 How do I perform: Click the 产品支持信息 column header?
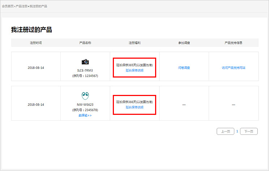(x=233, y=43)
